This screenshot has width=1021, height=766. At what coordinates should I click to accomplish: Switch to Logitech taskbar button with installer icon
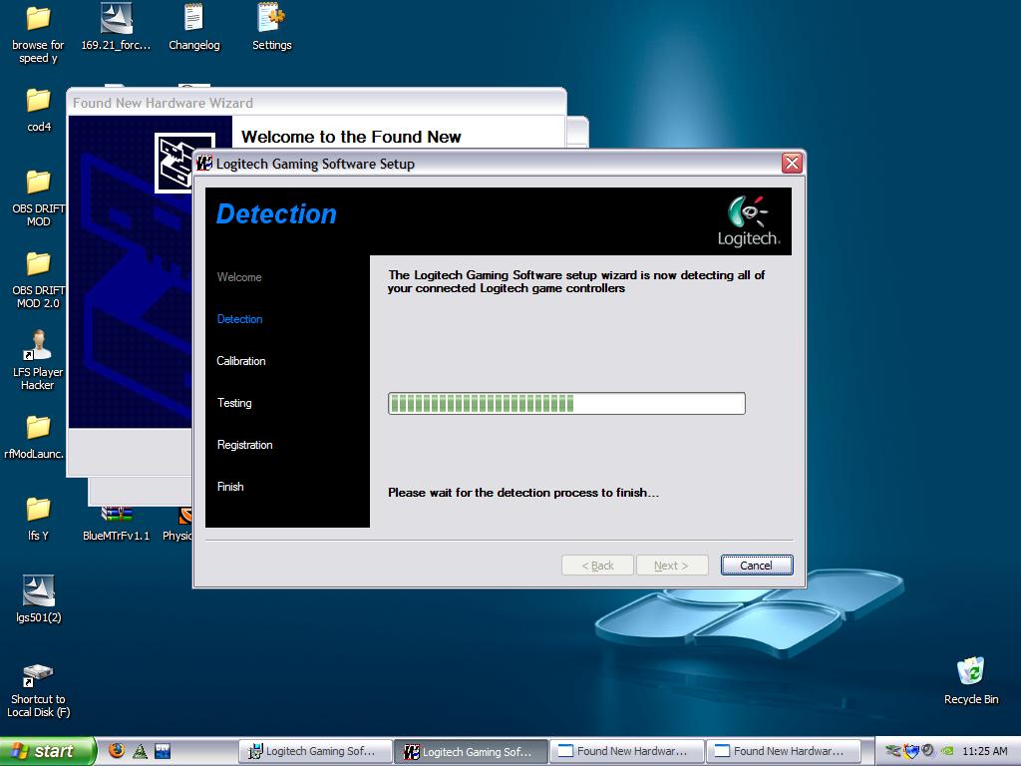coord(314,752)
